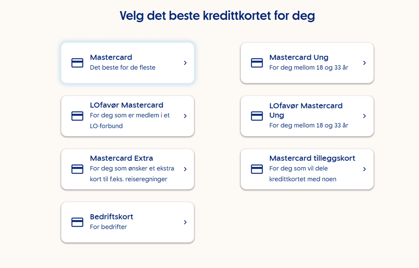This screenshot has height=268, width=419.
Task: Choose the "Mastercard Extra" title text
Action: coord(121,158)
